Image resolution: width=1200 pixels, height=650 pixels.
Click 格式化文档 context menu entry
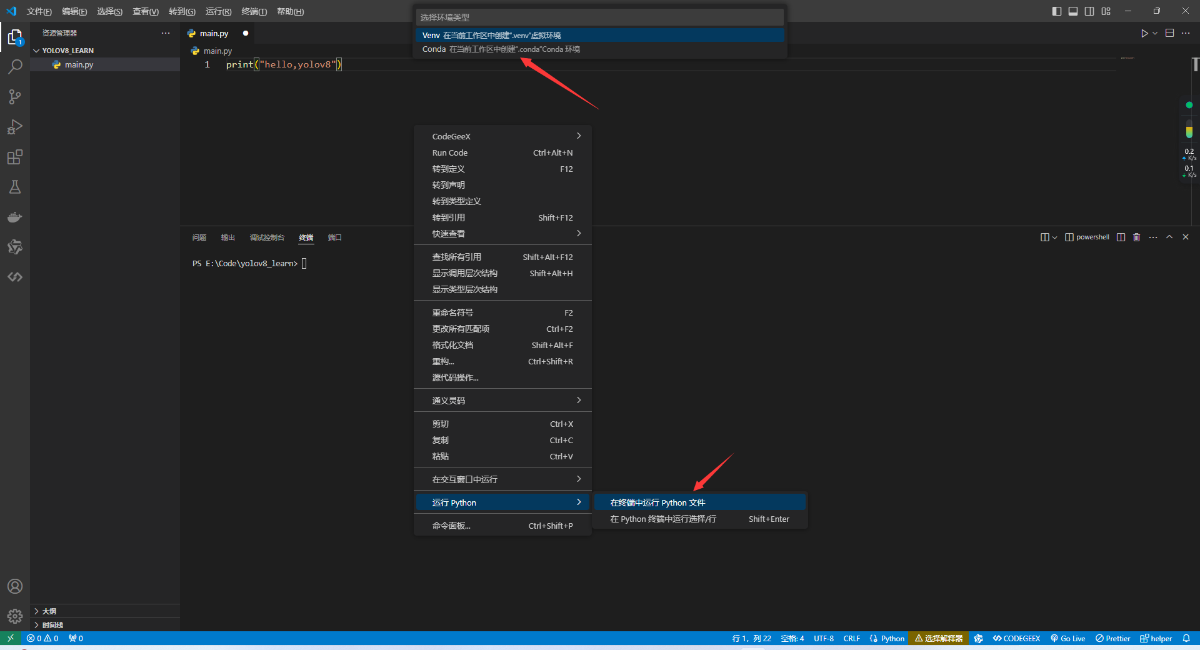tap(503, 345)
